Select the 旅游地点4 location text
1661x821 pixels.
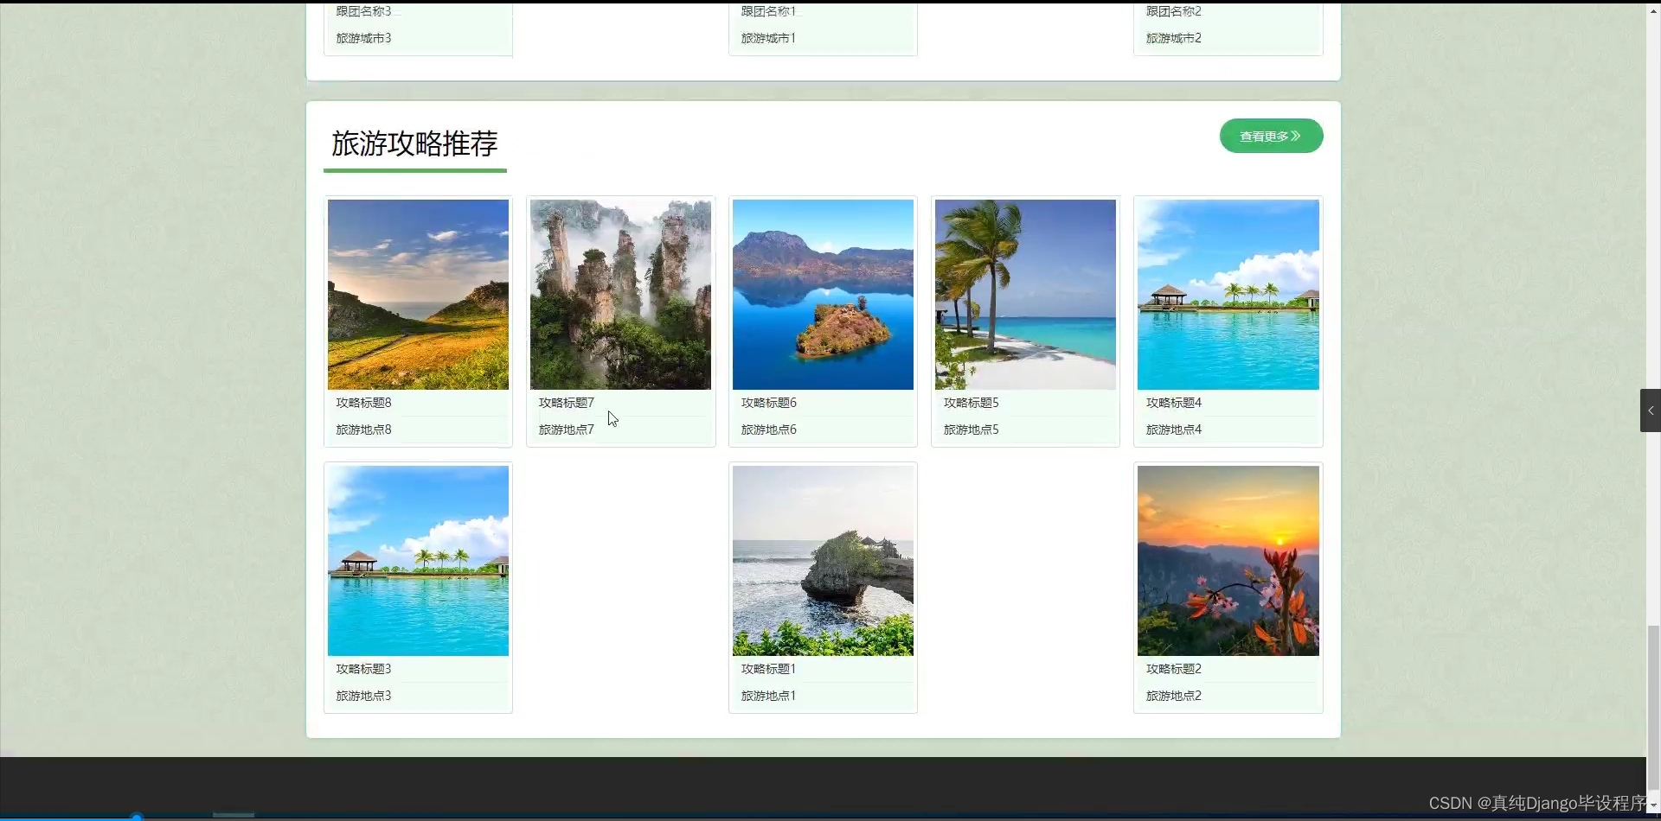click(x=1173, y=430)
